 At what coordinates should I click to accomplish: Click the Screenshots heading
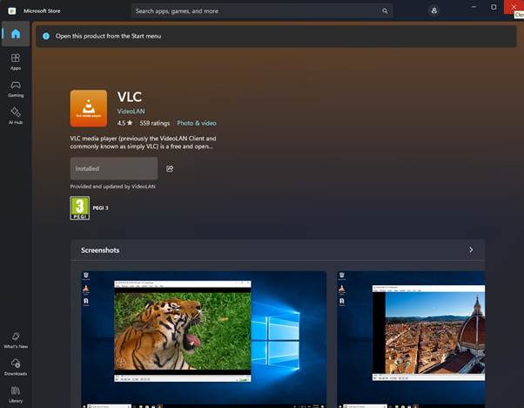(100, 250)
